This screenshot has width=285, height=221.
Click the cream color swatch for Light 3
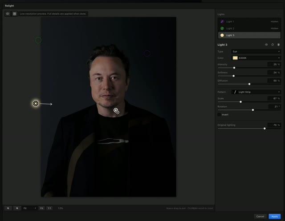pyautogui.click(x=235, y=58)
